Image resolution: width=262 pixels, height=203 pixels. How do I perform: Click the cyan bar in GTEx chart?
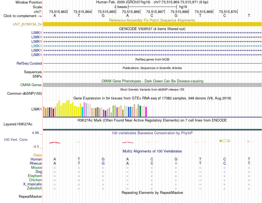(x=82, y=112)
